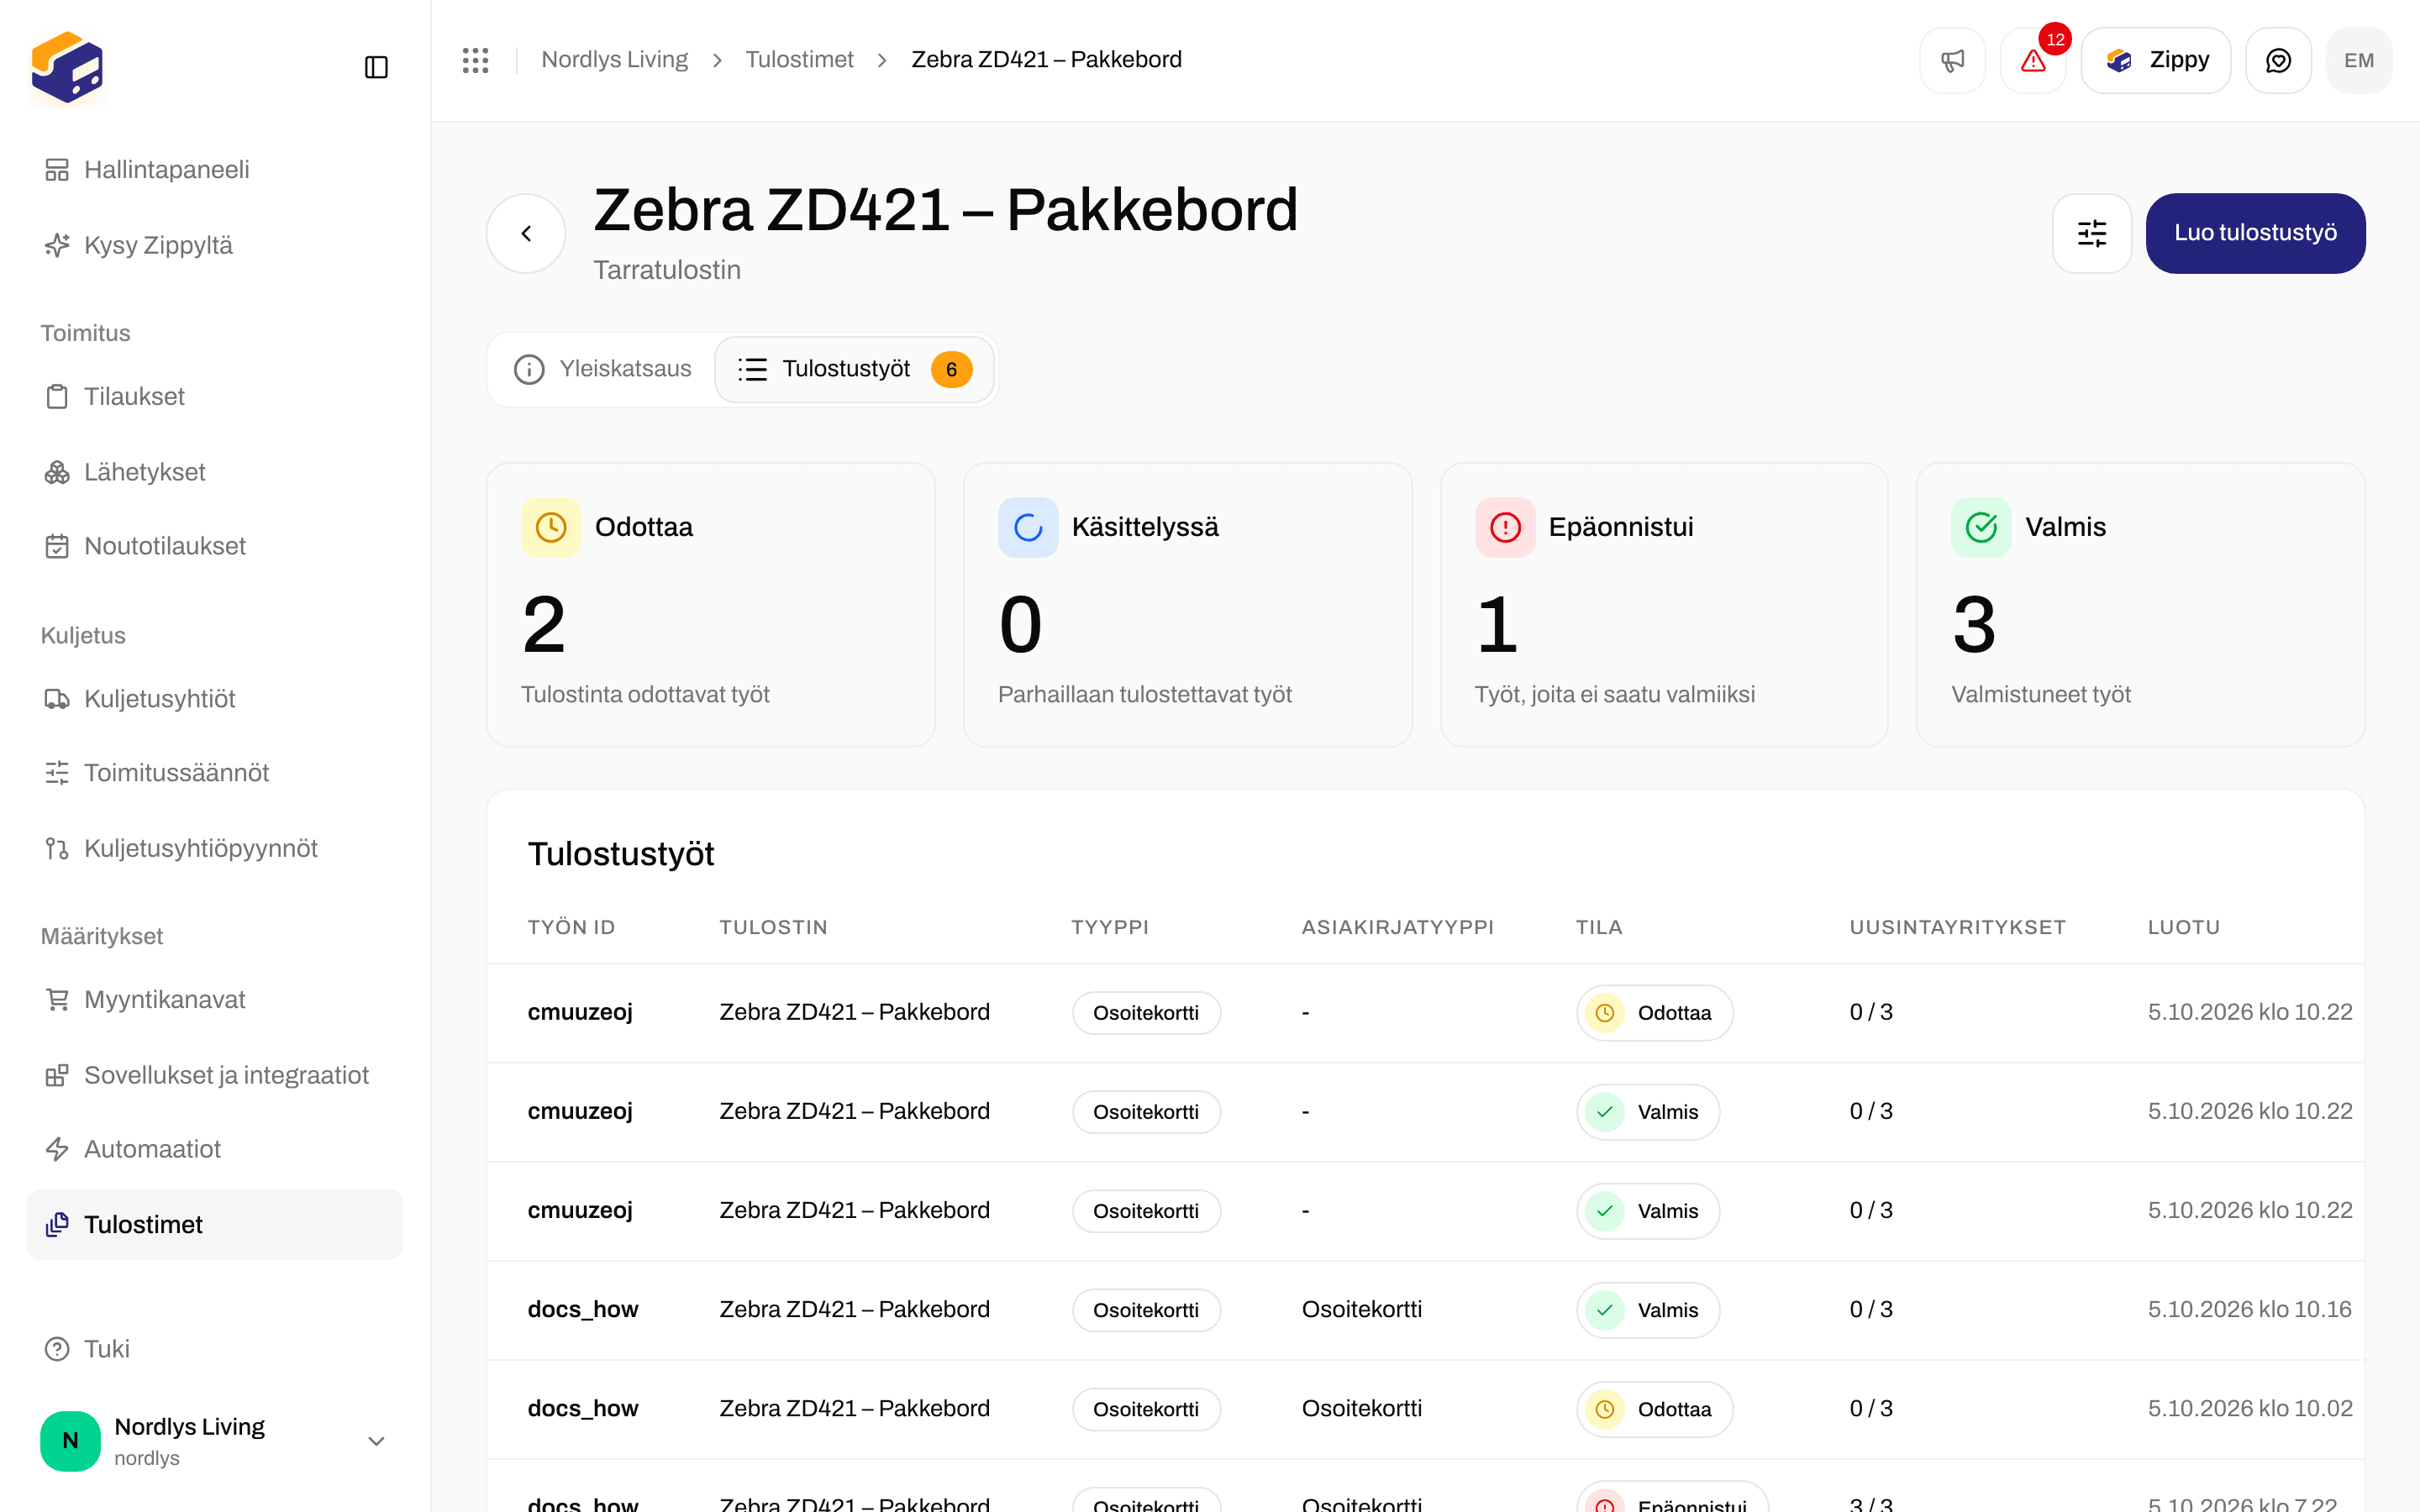The image size is (2420, 1512).
Task: Click the Luo tulostustyö button
Action: [2255, 233]
